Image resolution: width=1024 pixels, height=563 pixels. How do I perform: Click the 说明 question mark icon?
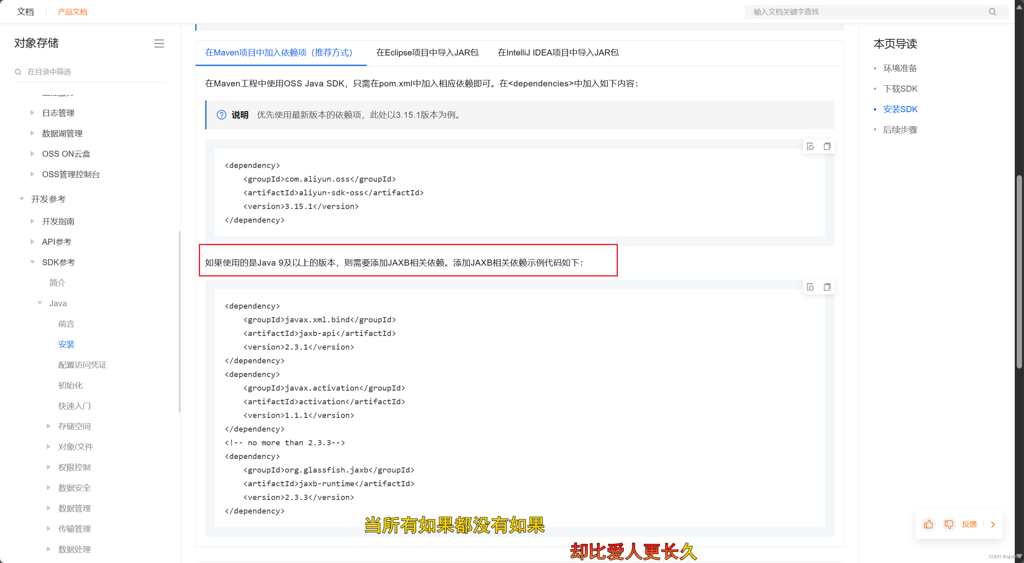pos(221,115)
